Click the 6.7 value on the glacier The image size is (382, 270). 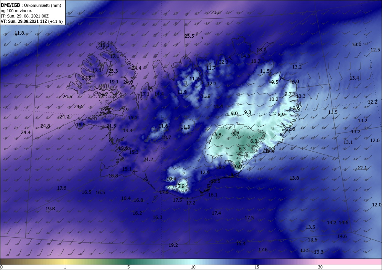pos(236,134)
